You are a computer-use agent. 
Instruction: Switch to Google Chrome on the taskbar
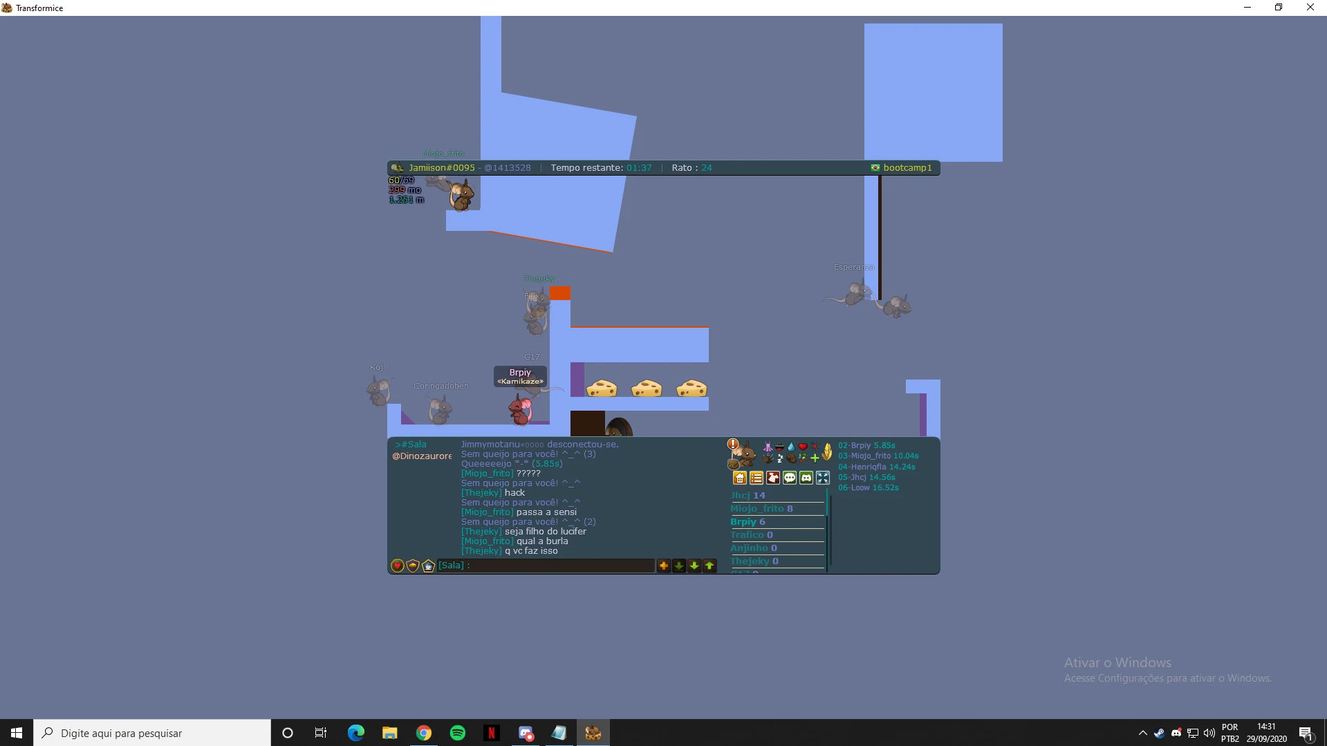[x=424, y=733]
